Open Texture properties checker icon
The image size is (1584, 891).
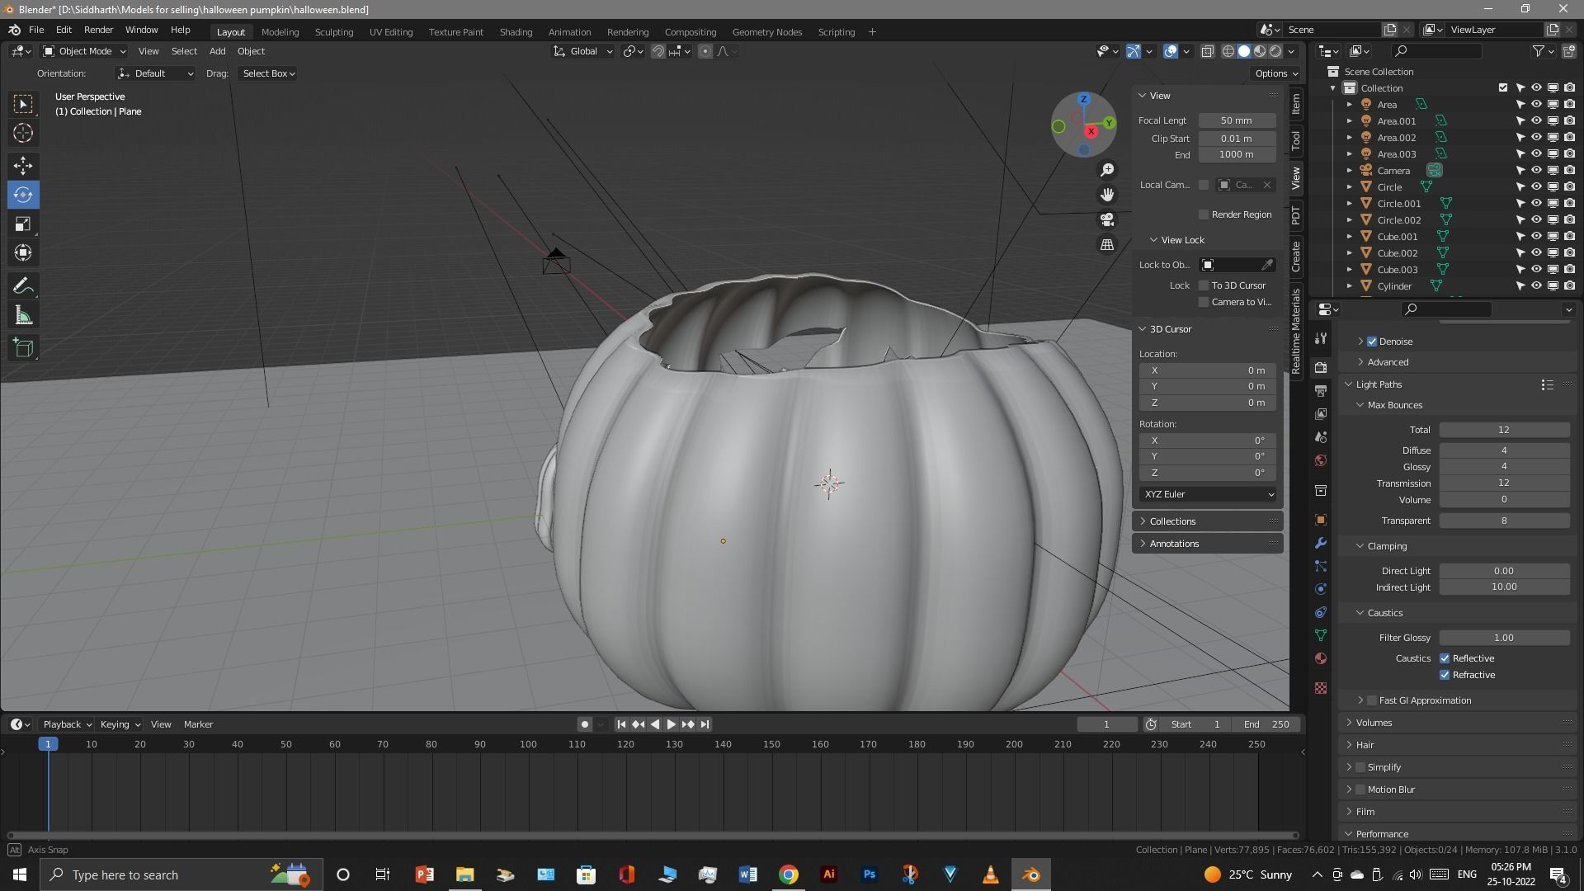pyautogui.click(x=1321, y=688)
